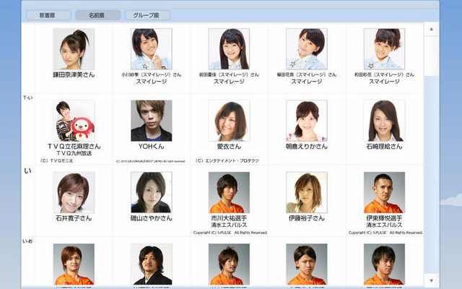Open 愛衣さん's photo
This screenshot has height=289, width=462.
pos(229,121)
